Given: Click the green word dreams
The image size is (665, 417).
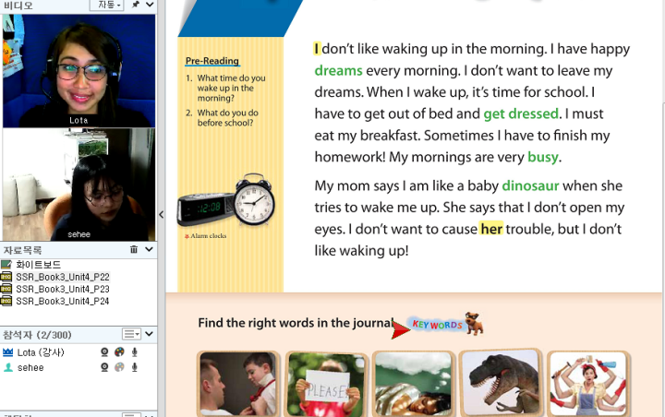Looking at the screenshot, I should tap(338, 70).
